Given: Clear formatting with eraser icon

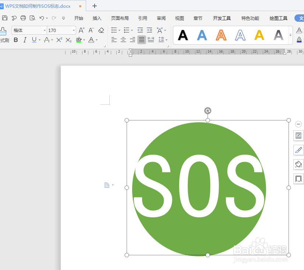Looking at the screenshot, I should (101, 30).
